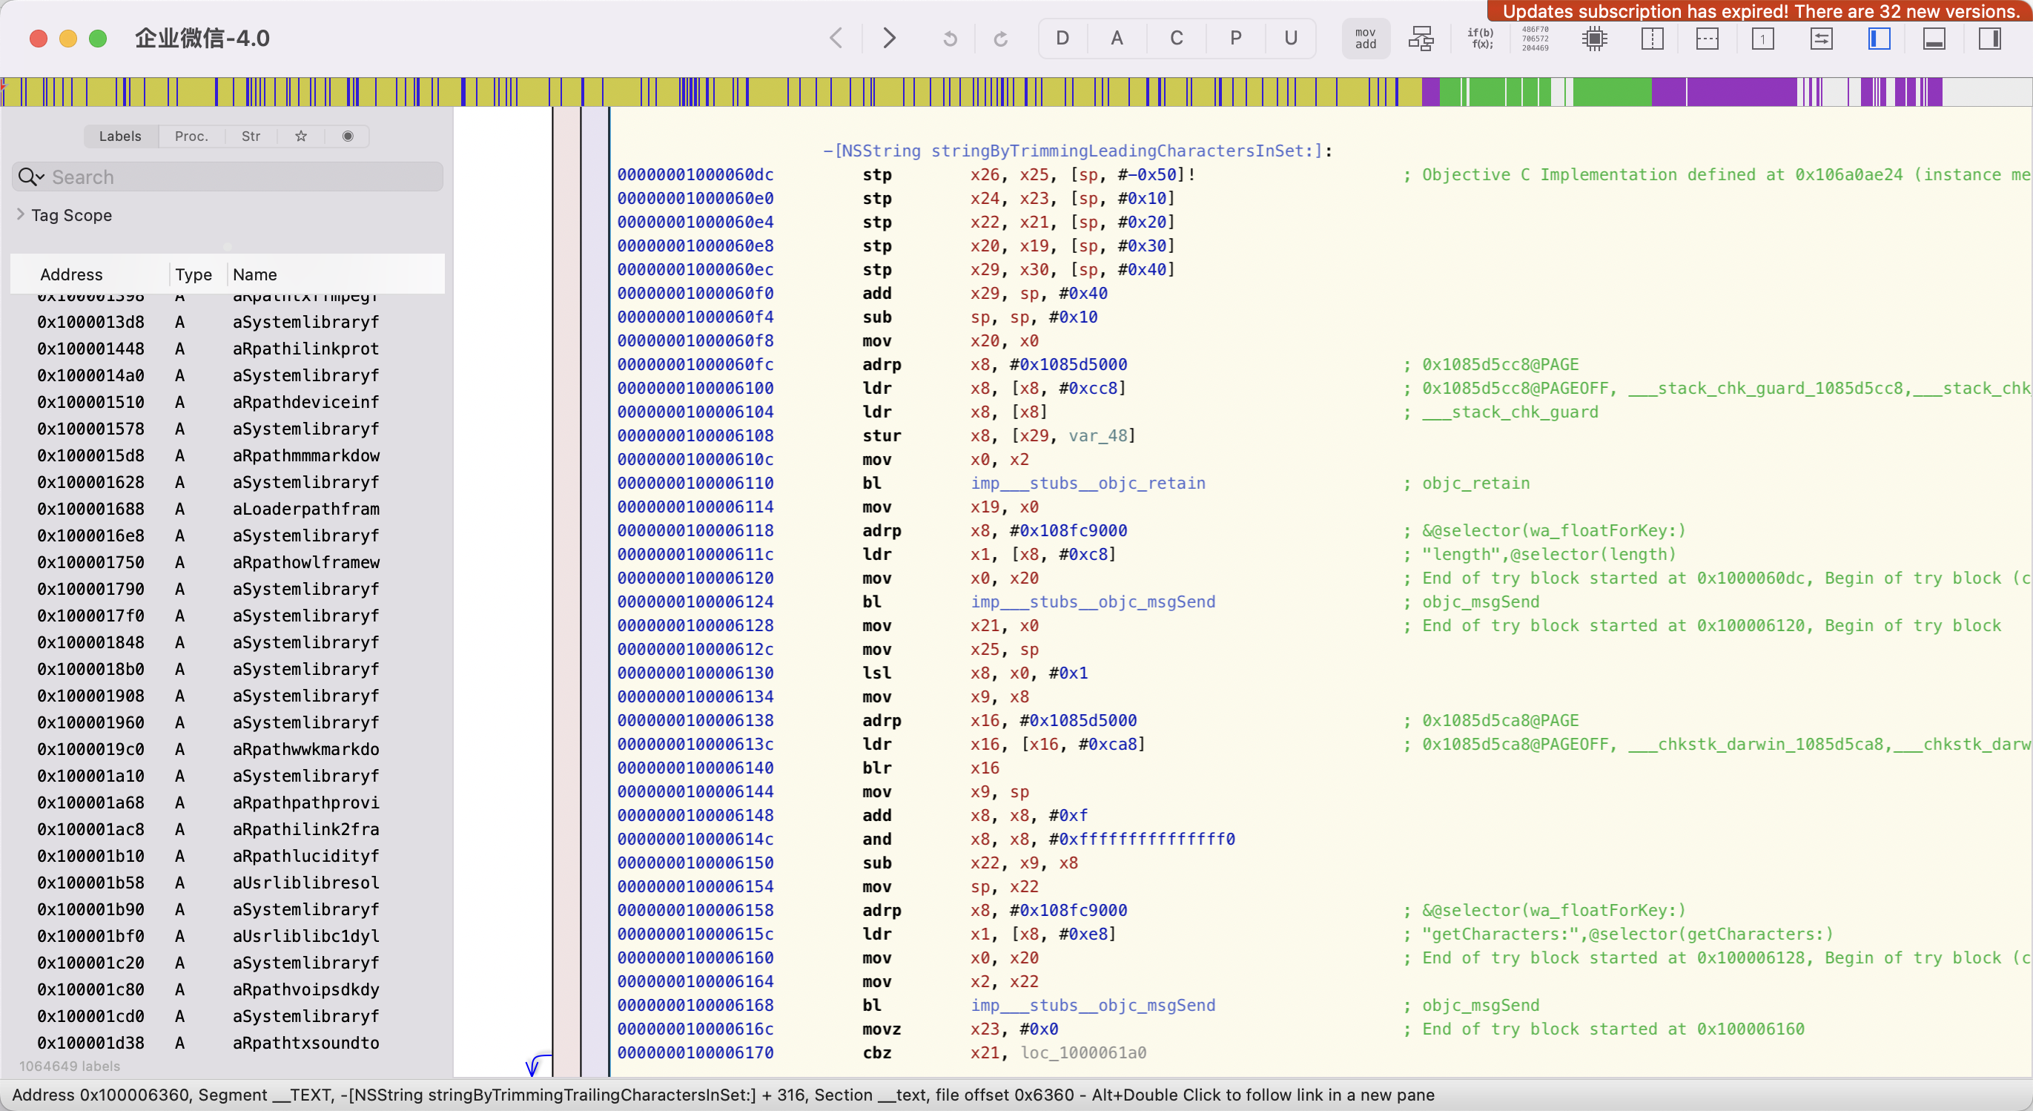Switch to the hexadecimal view icon
The image size is (2033, 1111).
coord(1535,38)
